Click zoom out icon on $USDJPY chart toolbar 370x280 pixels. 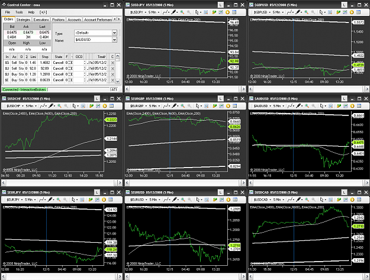(189, 12)
